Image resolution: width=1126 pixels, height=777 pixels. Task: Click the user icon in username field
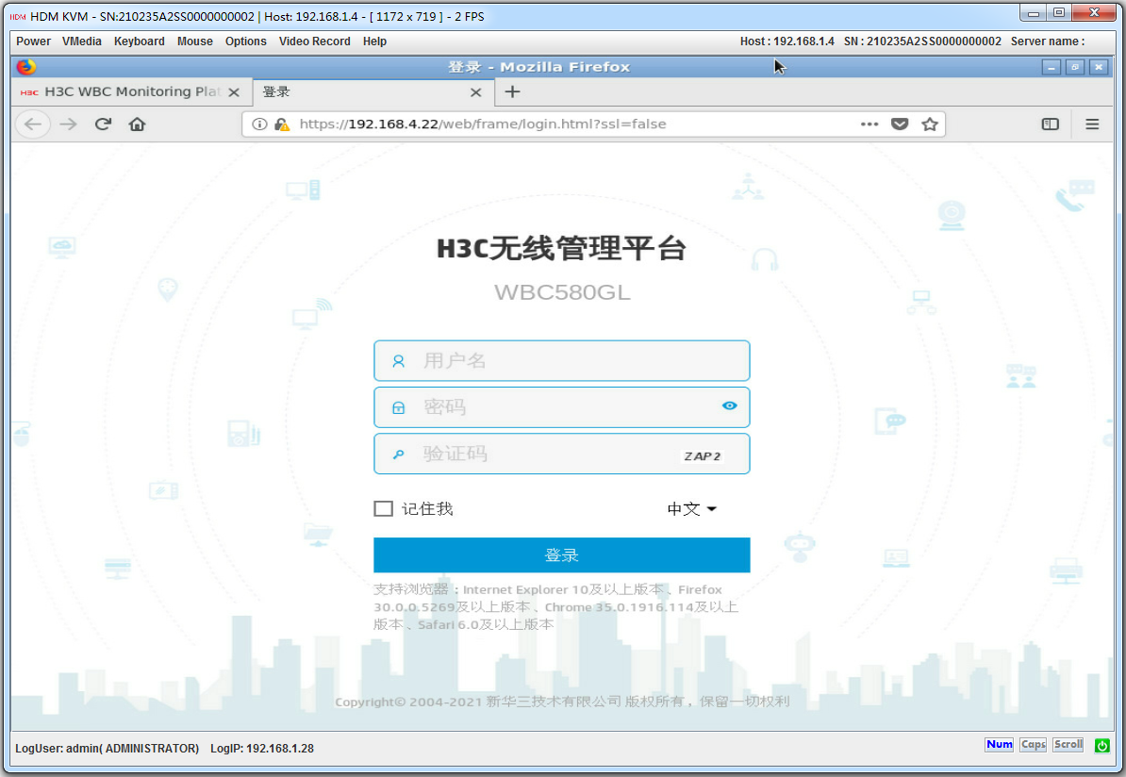point(399,361)
